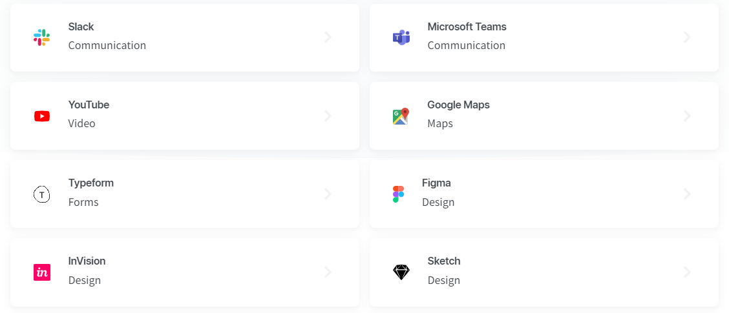Expand the Slack card chevron arrow
This screenshot has height=313, width=729.
pyautogui.click(x=328, y=37)
